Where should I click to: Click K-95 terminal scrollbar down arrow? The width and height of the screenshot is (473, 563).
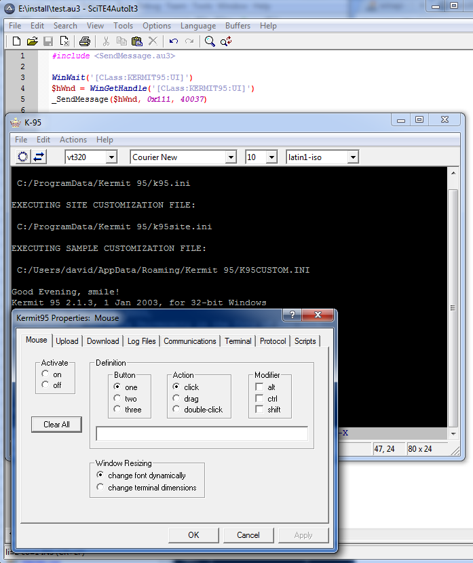click(x=453, y=433)
